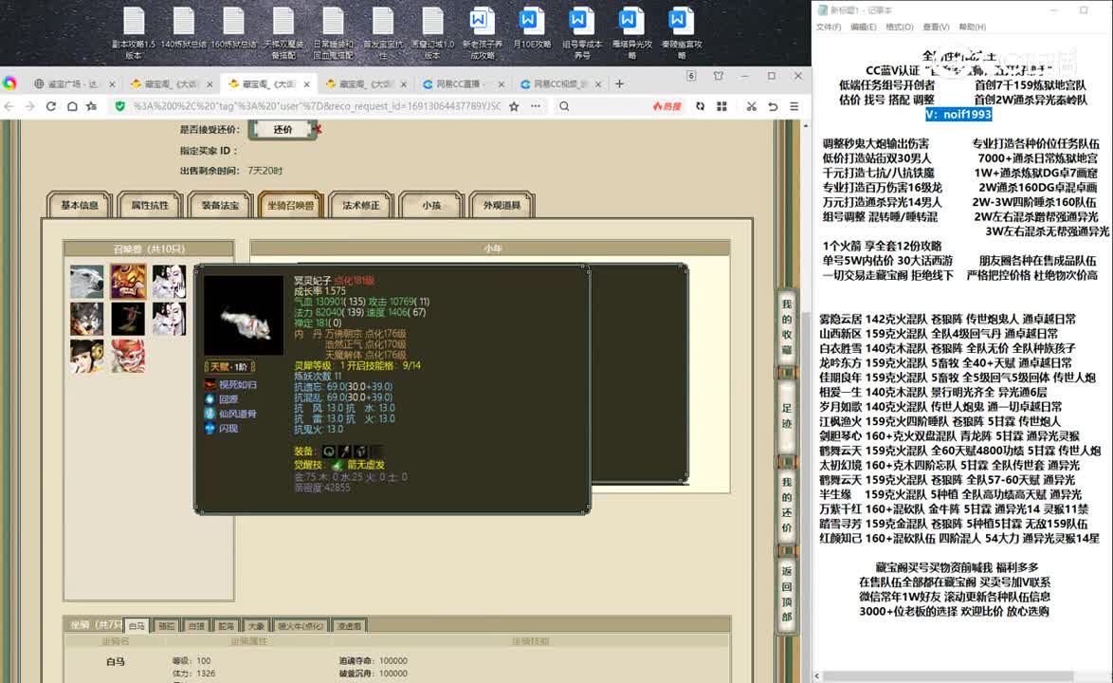Click the browser address bar URL field

coord(317,106)
